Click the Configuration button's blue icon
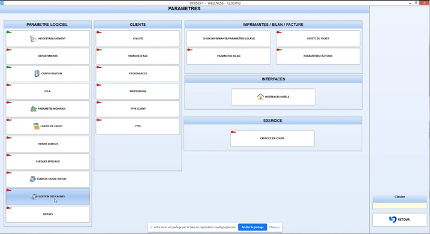The height and width of the screenshot is (234, 430). pos(37,74)
